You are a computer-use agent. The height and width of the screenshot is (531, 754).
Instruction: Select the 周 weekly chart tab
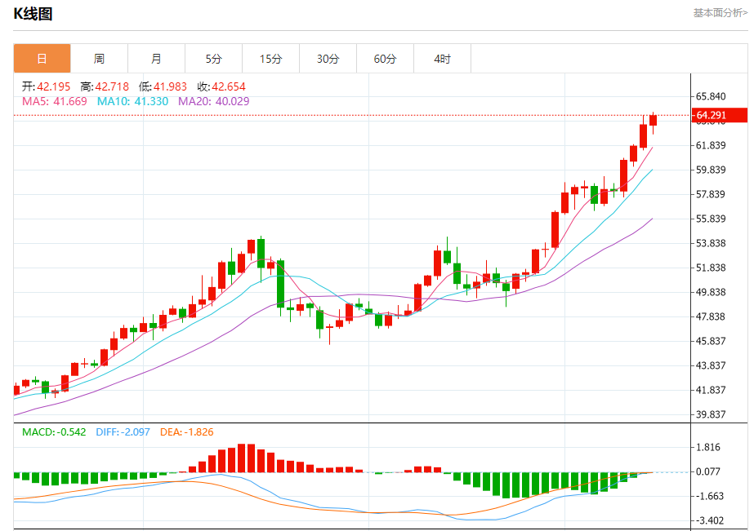(x=99, y=59)
